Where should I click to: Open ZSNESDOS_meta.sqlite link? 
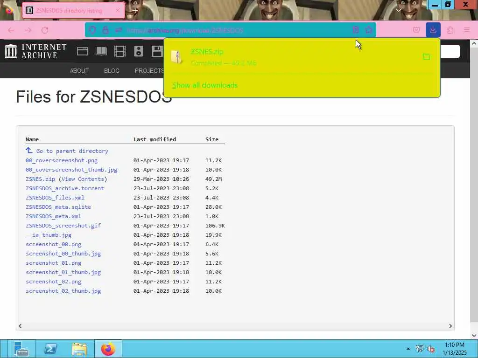[58, 207]
